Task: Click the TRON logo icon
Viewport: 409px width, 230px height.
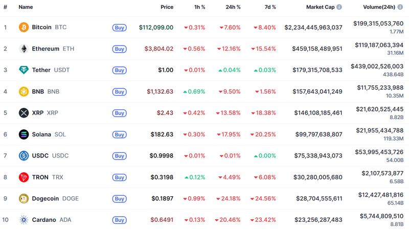Action: [24, 177]
